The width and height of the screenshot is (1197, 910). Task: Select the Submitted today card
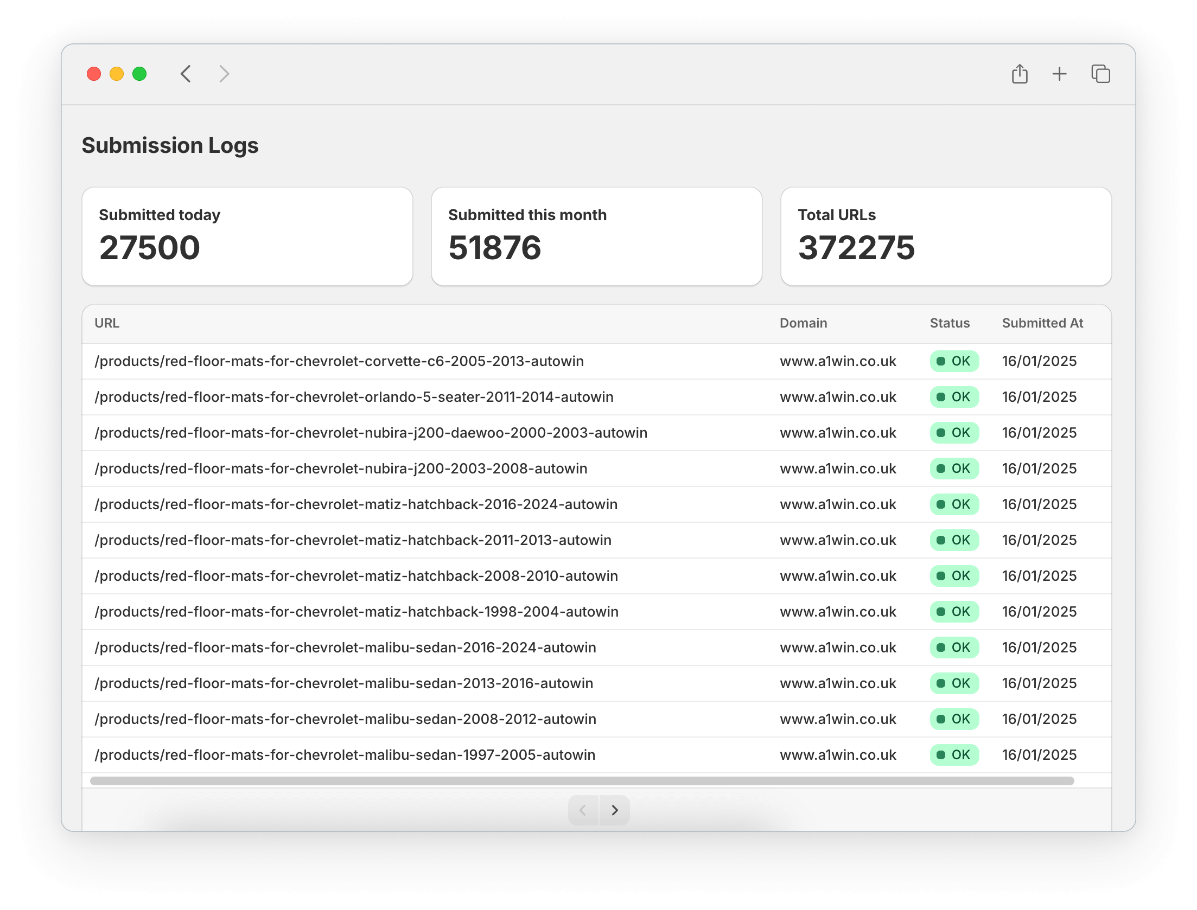coord(247,236)
